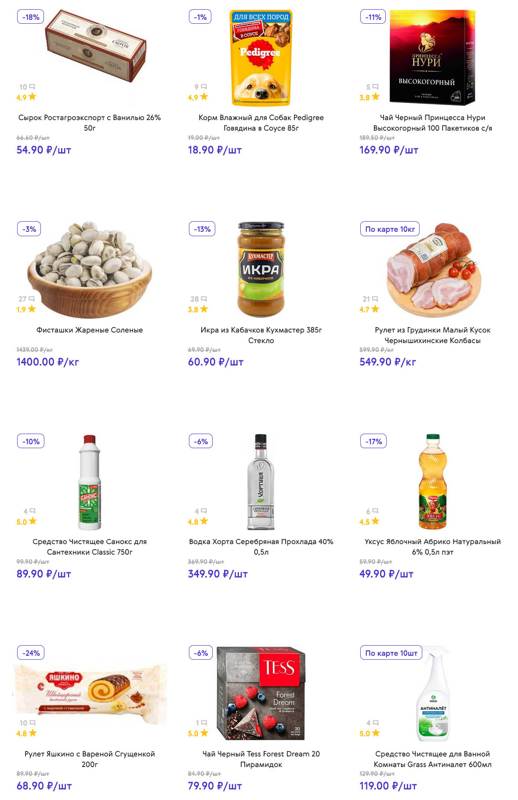This screenshot has height=800, width=518.
Task: Click the 49.90 ₽/шт price for vinegar
Action: tap(386, 574)
